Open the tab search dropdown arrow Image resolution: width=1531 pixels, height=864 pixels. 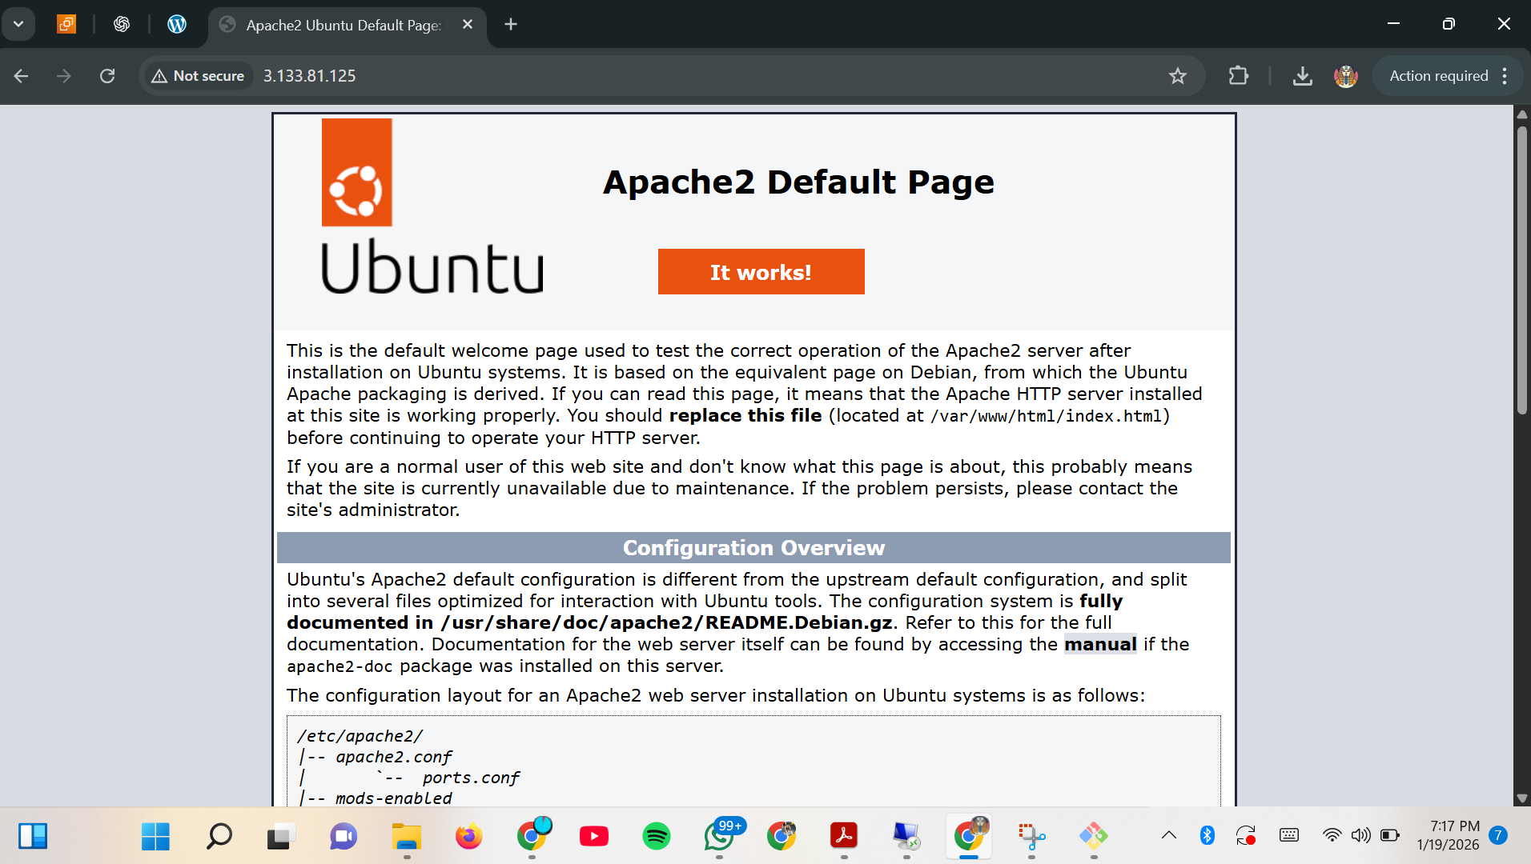[18, 24]
